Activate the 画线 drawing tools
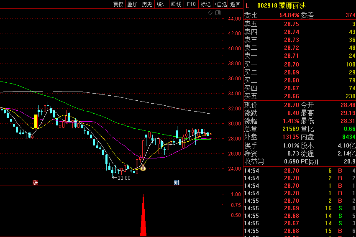 (177, 4)
